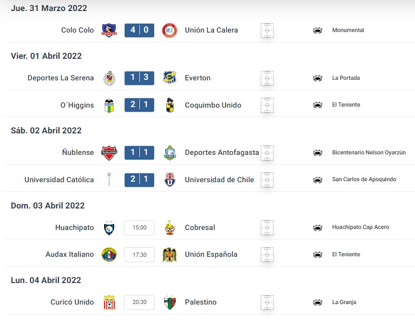Image resolution: width=415 pixels, height=324 pixels.
Task: Click the Universidad de Chile crest
Action: click(x=170, y=180)
